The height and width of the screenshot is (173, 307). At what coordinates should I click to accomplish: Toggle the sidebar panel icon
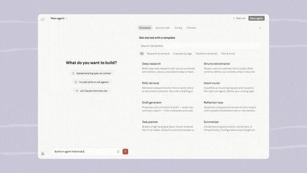pyautogui.click(x=43, y=19)
